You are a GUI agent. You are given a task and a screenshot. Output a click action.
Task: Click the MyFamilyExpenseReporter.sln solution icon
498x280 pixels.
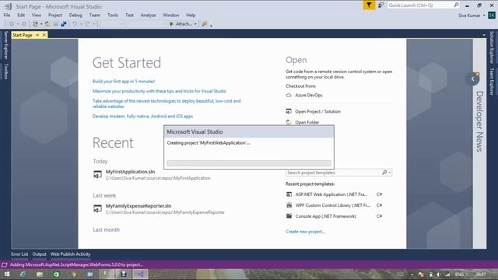(x=97, y=208)
